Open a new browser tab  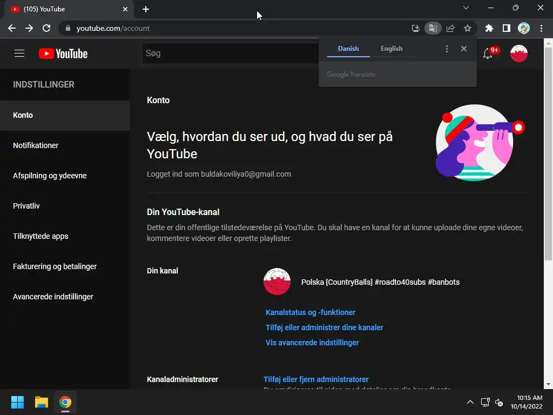tap(146, 9)
